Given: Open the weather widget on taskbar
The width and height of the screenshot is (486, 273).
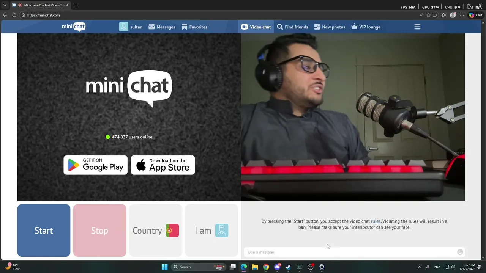Looking at the screenshot, I should click(x=13, y=267).
